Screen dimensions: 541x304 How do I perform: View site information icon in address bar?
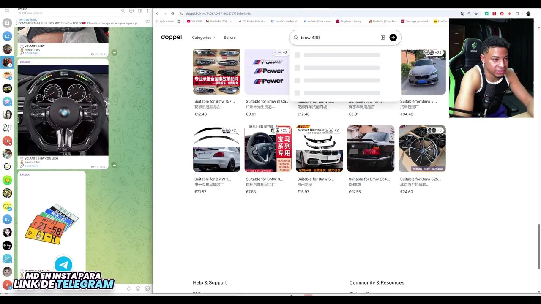click(x=181, y=14)
